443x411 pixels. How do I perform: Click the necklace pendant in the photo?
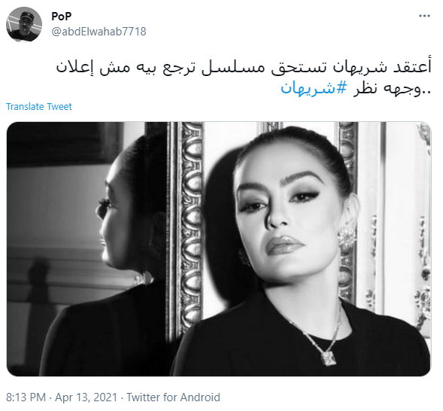coord(328,358)
